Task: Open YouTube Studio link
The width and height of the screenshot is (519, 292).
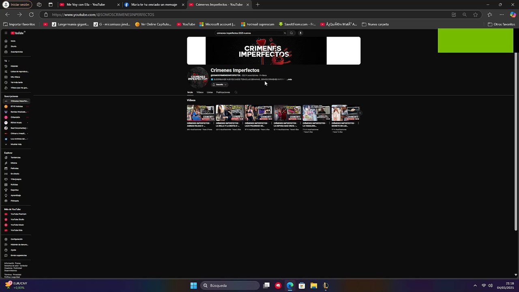Action: coord(17,219)
